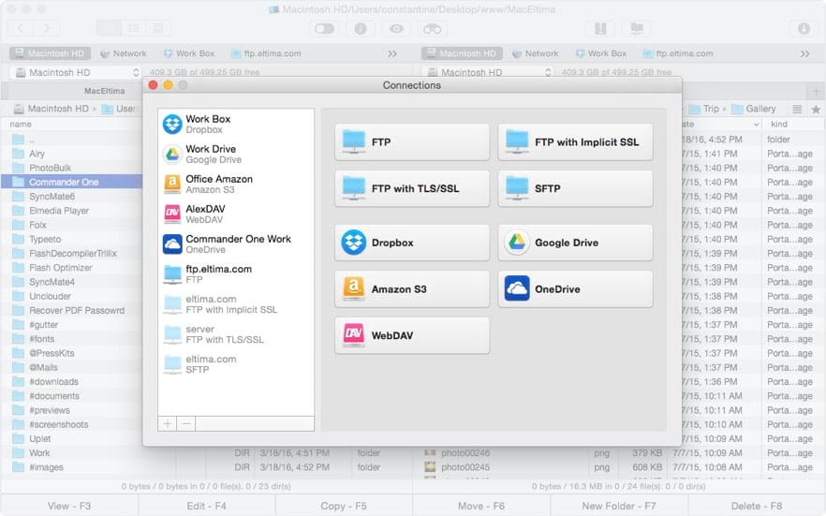Image resolution: width=826 pixels, height=516 pixels.
Task: Click minus to remove selected connection
Action: pyautogui.click(x=186, y=424)
